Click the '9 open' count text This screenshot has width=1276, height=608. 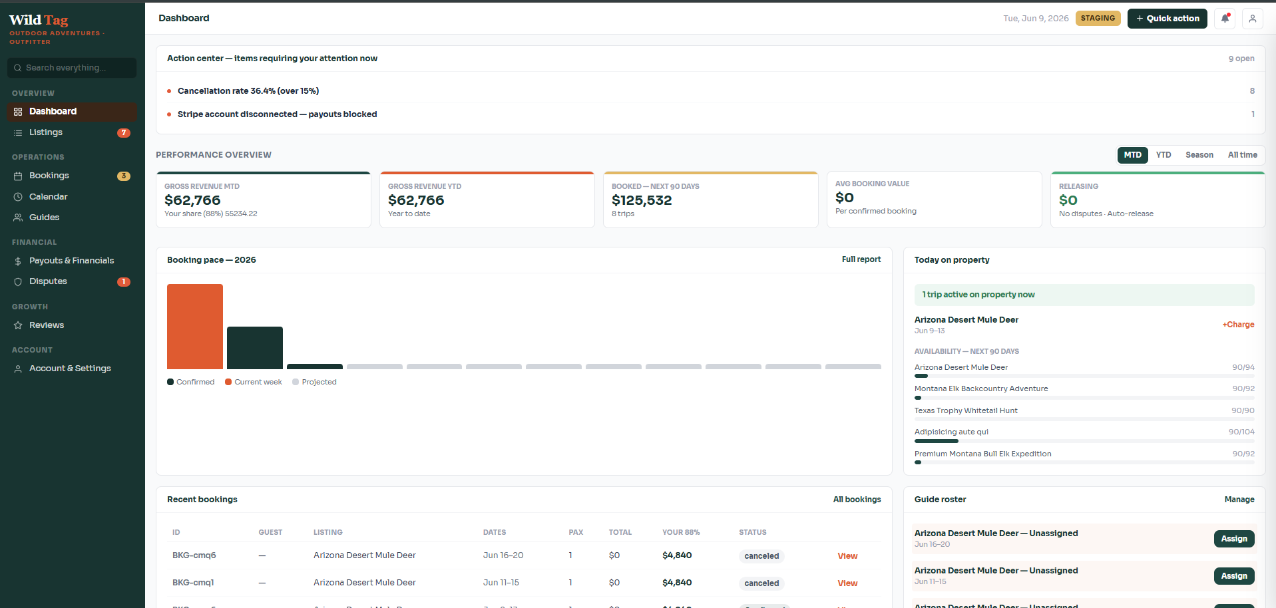point(1241,59)
